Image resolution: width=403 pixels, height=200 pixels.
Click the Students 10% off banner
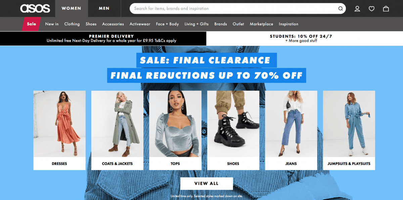point(301,39)
